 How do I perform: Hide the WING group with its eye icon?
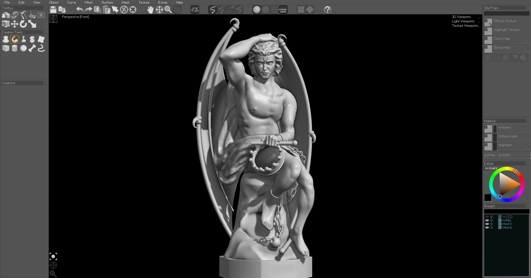click(487, 220)
